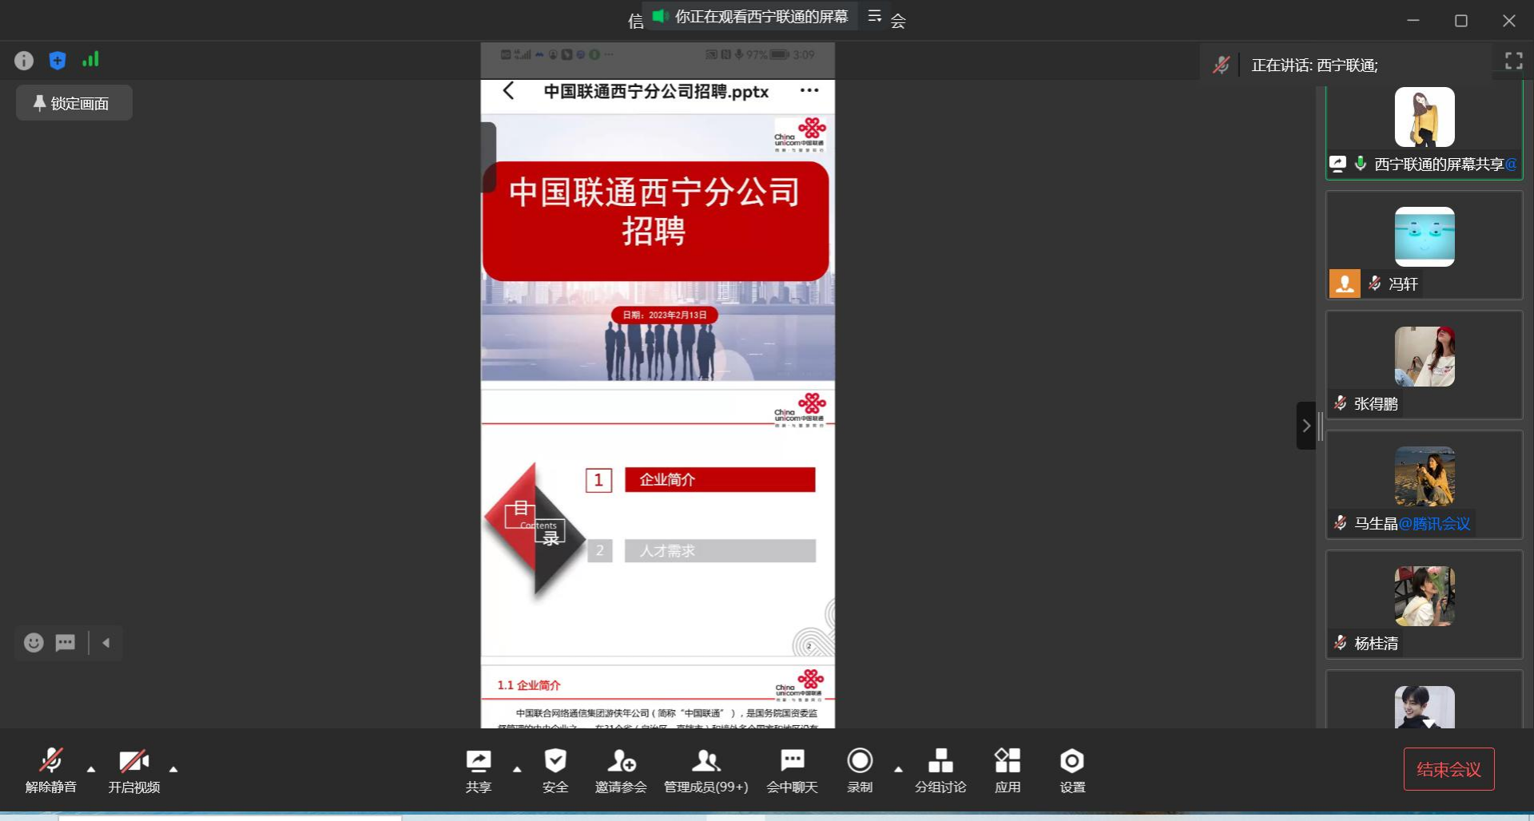
Task: Click the emoji reaction icon
Action: [x=33, y=642]
